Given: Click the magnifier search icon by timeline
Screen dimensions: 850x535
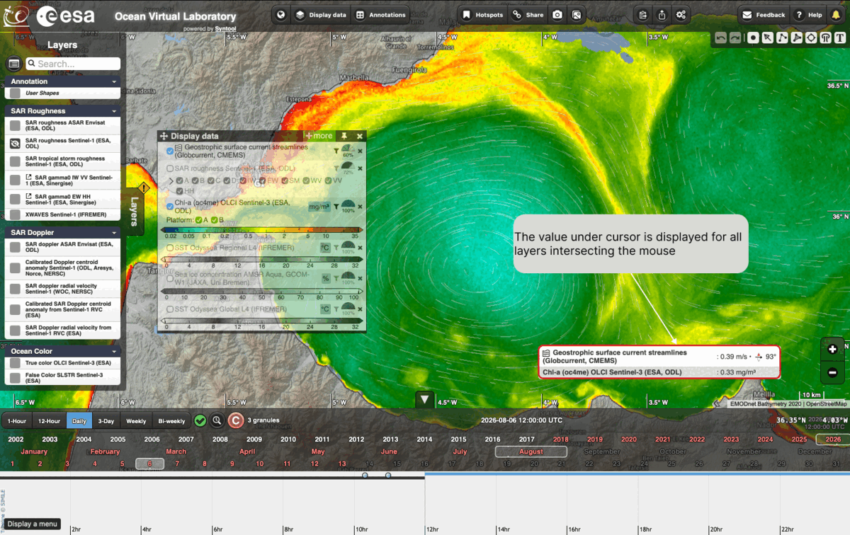Looking at the screenshot, I should (x=217, y=420).
